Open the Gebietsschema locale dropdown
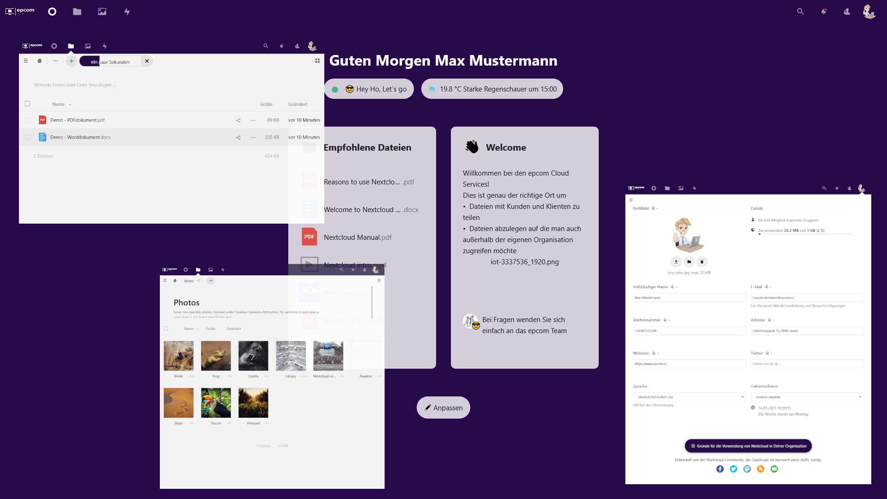The image size is (887, 499). [x=807, y=397]
